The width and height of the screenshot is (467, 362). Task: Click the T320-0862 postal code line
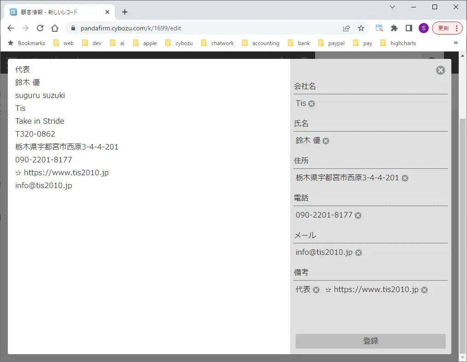point(35,134)
